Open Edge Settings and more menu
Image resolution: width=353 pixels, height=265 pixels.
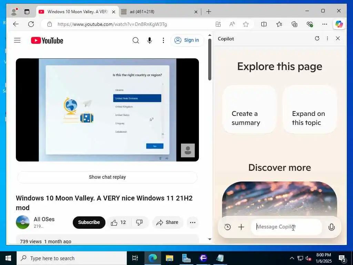(x=325, y=24)
